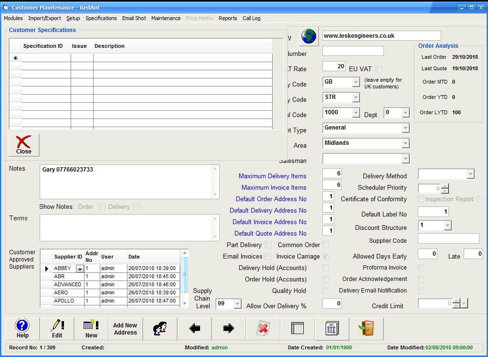Viewport: 488px width, 357px height.
Task: Open the Discount Structure dropdown
Action: click(x=447, y=225)
